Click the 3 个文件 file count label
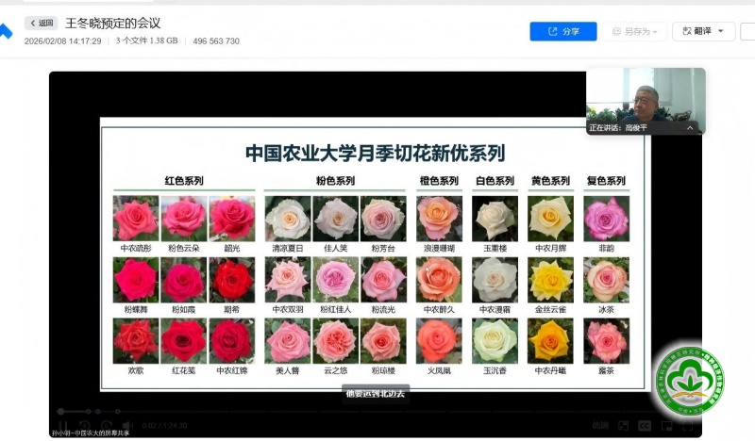The image size is (755, 441). click(x=146, y=41)
